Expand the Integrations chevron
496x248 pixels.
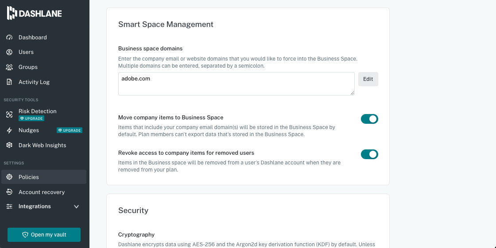click(x=76, y=206)
